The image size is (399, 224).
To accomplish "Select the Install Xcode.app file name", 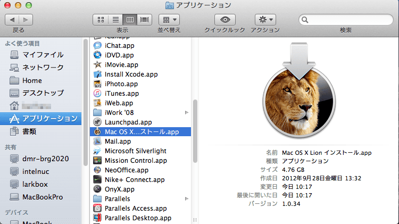I will 131,74.
